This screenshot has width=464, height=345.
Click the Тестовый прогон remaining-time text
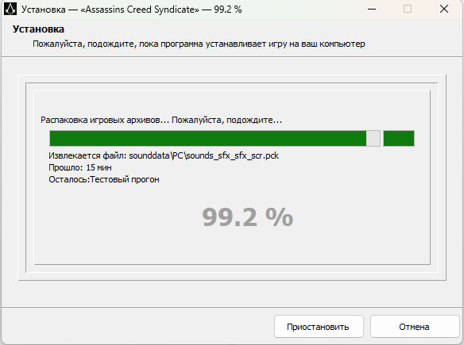click(125, 179)
